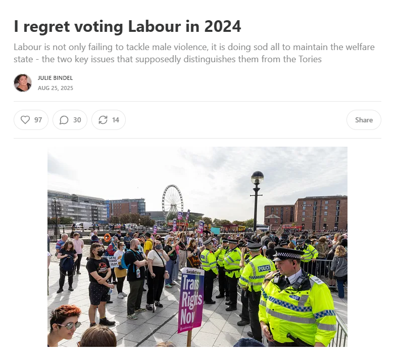Click the restack arrows icon
398x354 pixels.
(x=103, y=120)
